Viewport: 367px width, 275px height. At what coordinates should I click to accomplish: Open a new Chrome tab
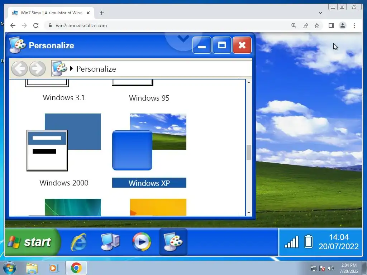click(x=101, y=13)
